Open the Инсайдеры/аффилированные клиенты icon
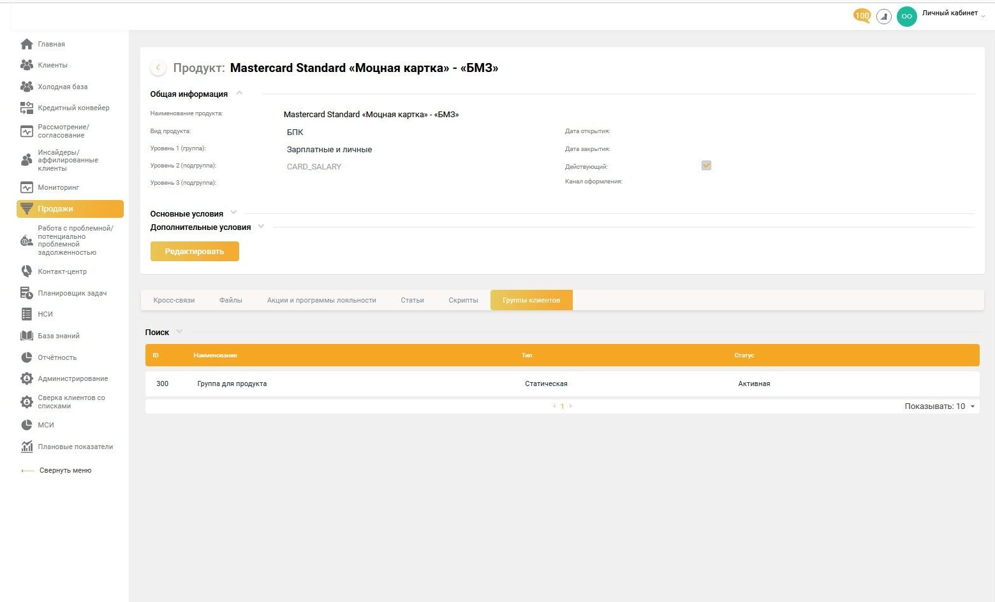The height and width of the screenshot is (602, 995). (x=27, y=160)
